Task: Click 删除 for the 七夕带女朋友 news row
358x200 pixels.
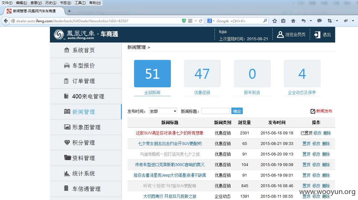Action: 326,144
